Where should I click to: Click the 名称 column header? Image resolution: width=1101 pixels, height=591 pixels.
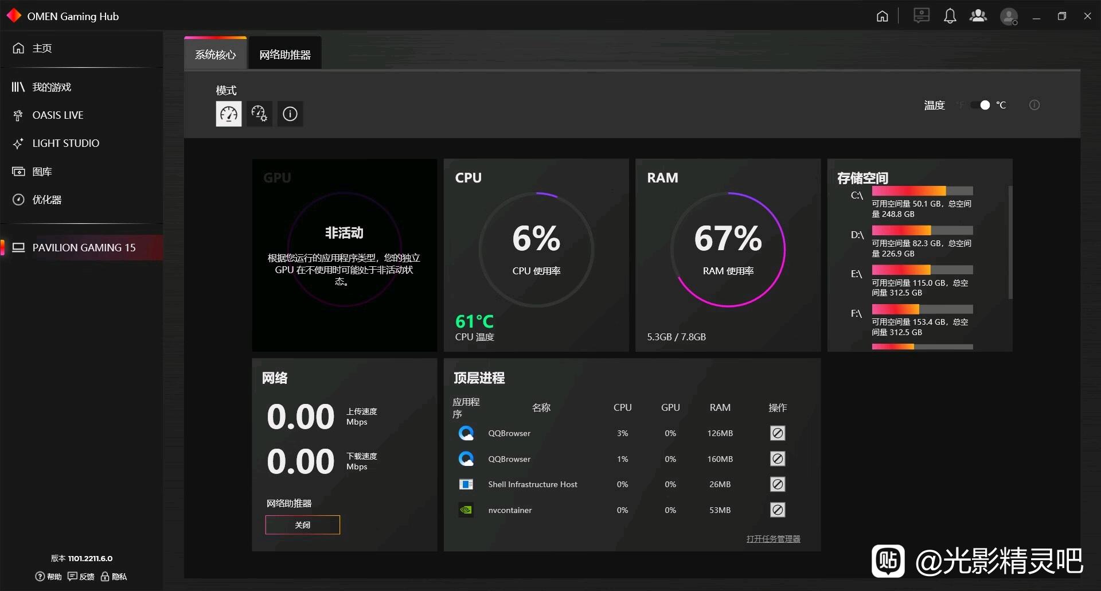[541, 407]
